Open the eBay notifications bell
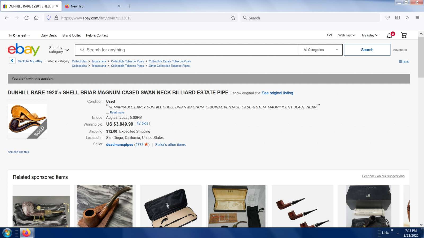This screenshot has height=238, width=424. click(x=390, y=35)
